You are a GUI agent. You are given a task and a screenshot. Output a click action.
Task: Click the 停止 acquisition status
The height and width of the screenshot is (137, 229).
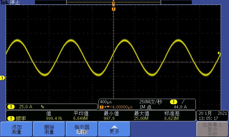tap(15, 3)
